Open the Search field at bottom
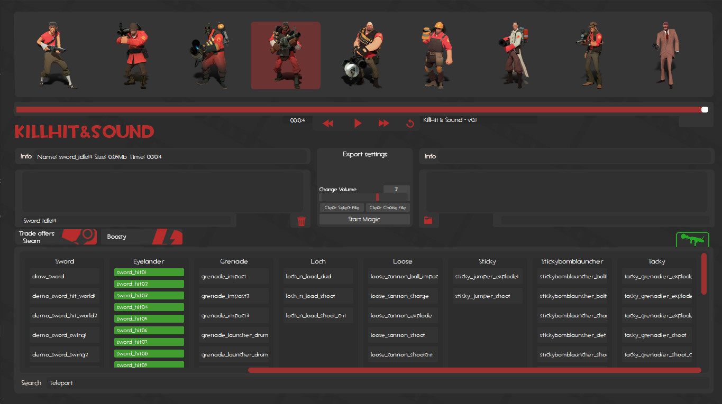 pyautogui.click(x=31, y=382)
